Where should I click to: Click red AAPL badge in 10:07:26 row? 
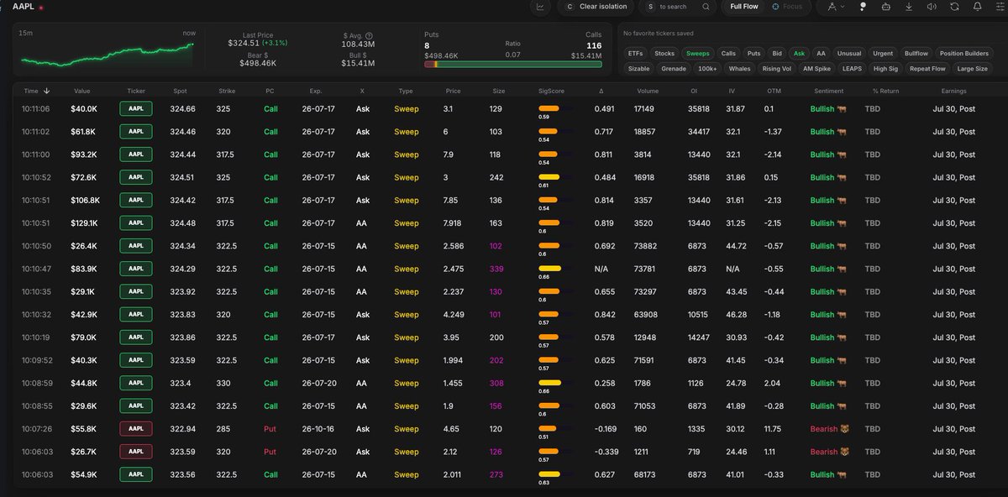136,429
